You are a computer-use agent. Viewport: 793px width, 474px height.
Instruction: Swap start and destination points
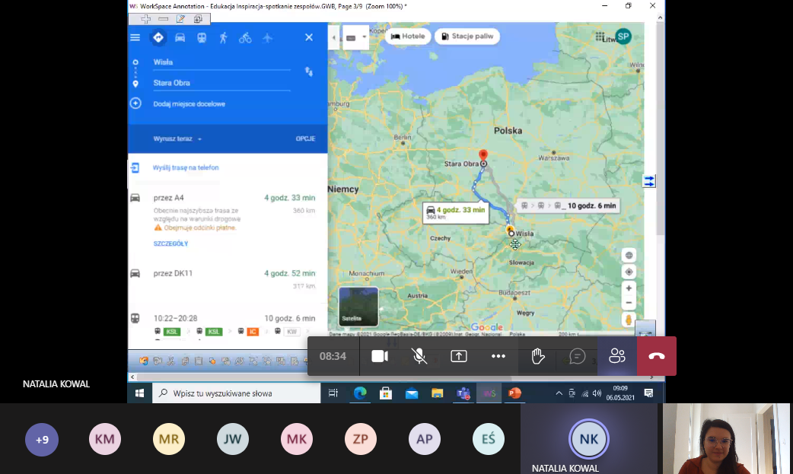[x=309, y=72]
